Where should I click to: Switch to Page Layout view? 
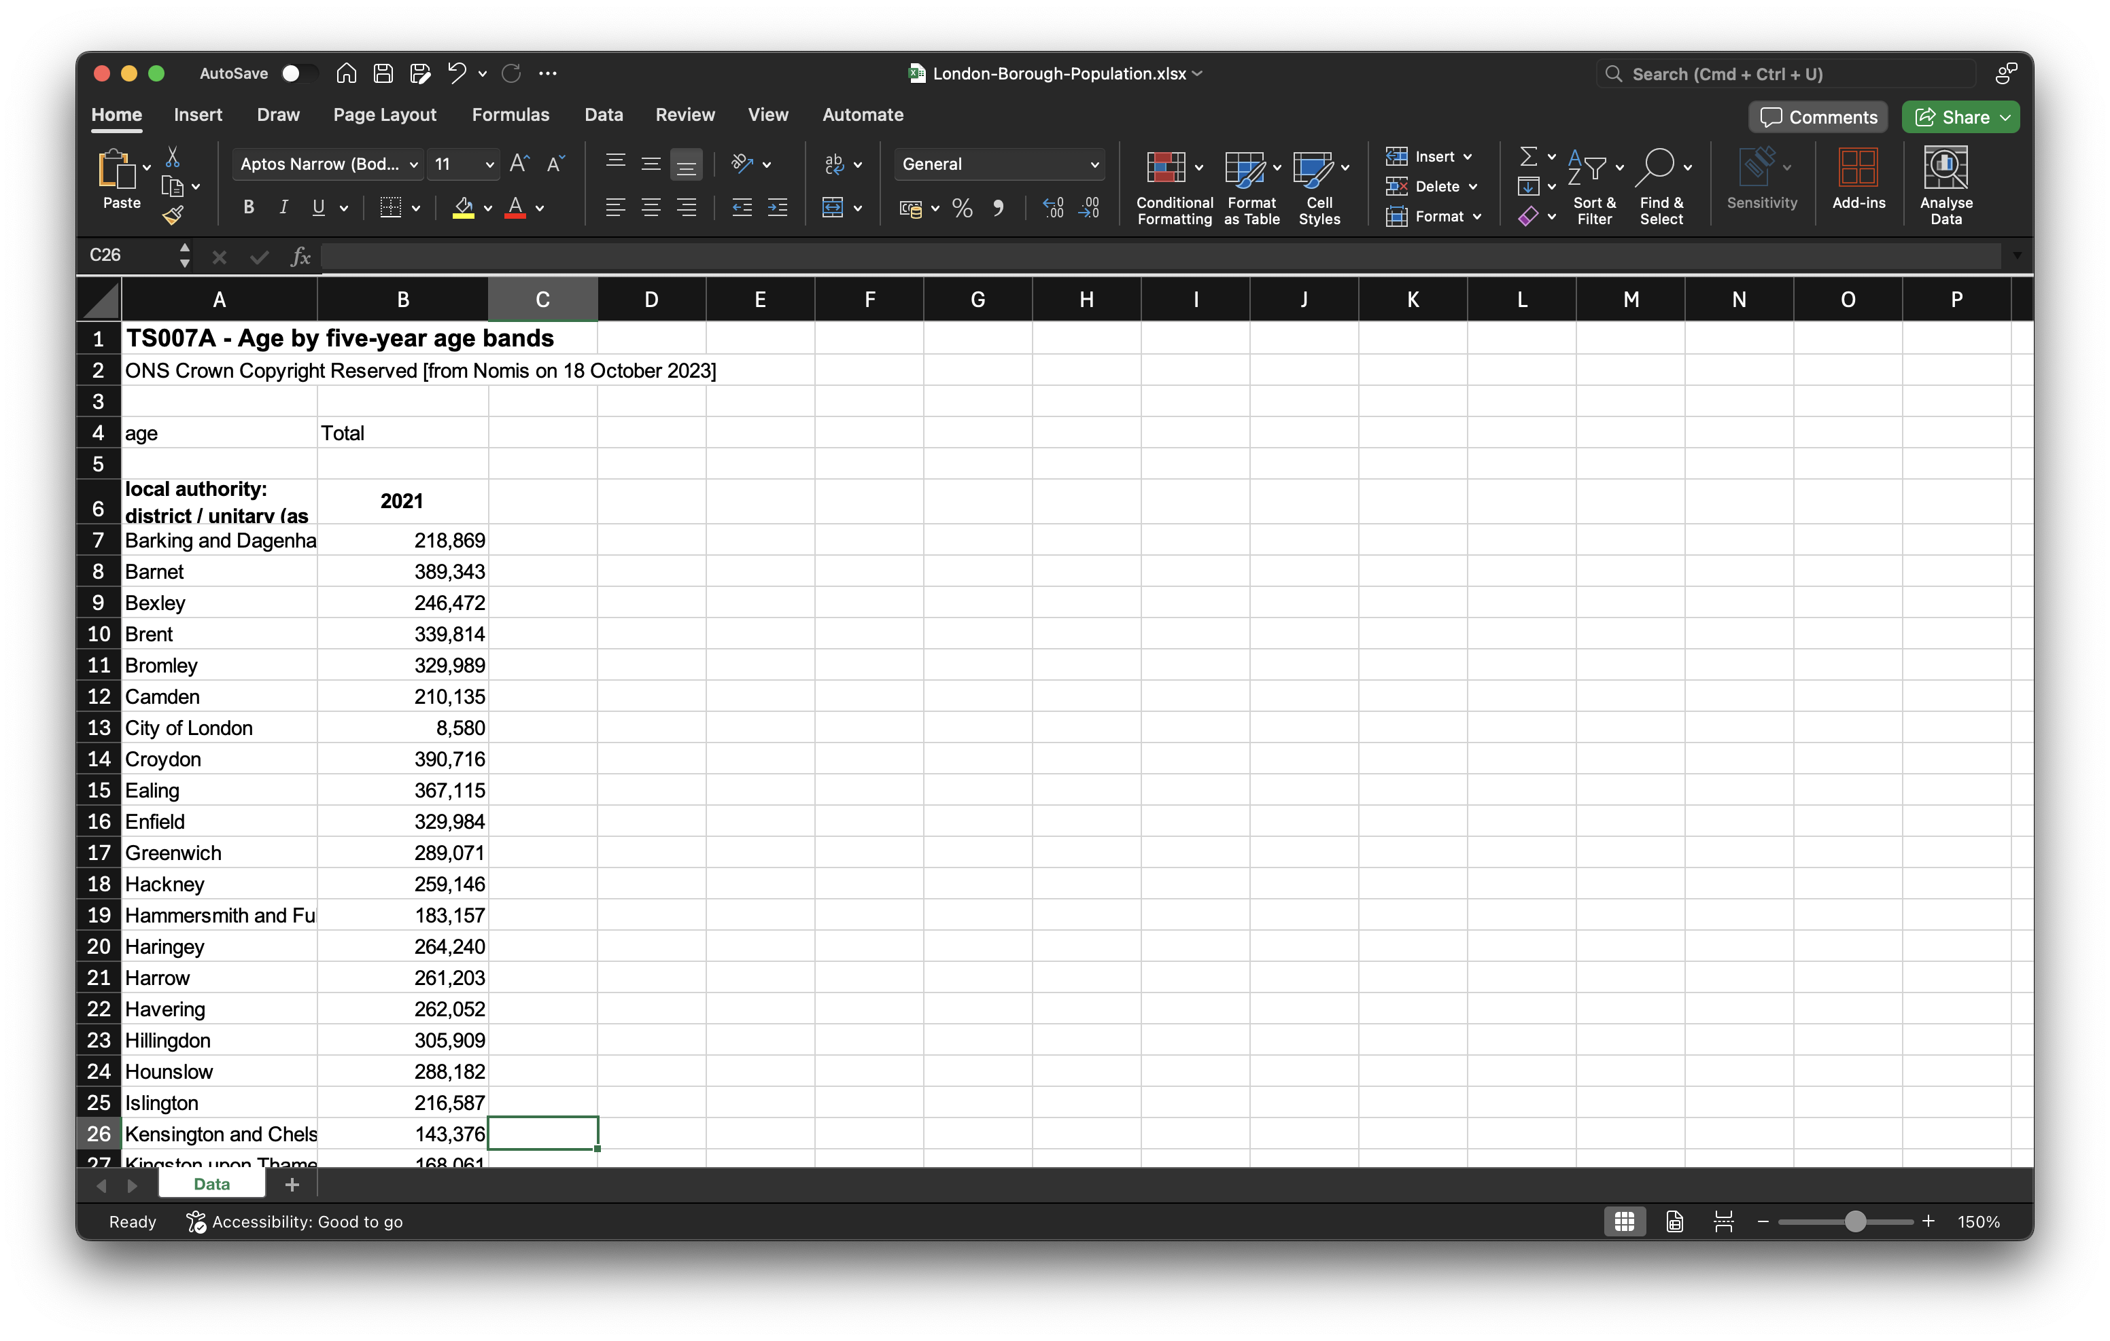1674,1221
